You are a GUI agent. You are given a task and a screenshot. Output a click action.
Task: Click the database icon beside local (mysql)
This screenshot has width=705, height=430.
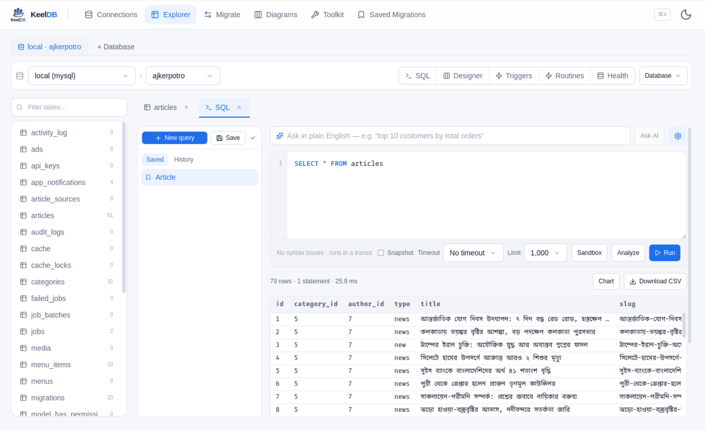pos(19,76)
